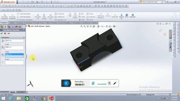Open the FeatureManager design tree tab
The height and width of the screenshot is (101, 180).
pyautogui.click(x=2, y=27)
